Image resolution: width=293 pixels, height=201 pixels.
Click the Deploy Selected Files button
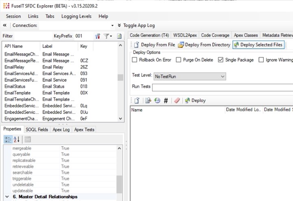click(x=258, y=45)
